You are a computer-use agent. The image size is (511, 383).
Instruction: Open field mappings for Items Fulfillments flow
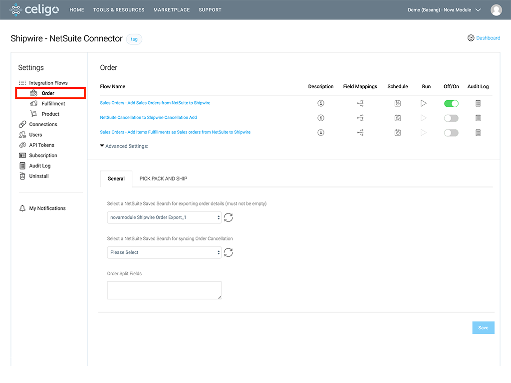[360, 133]
